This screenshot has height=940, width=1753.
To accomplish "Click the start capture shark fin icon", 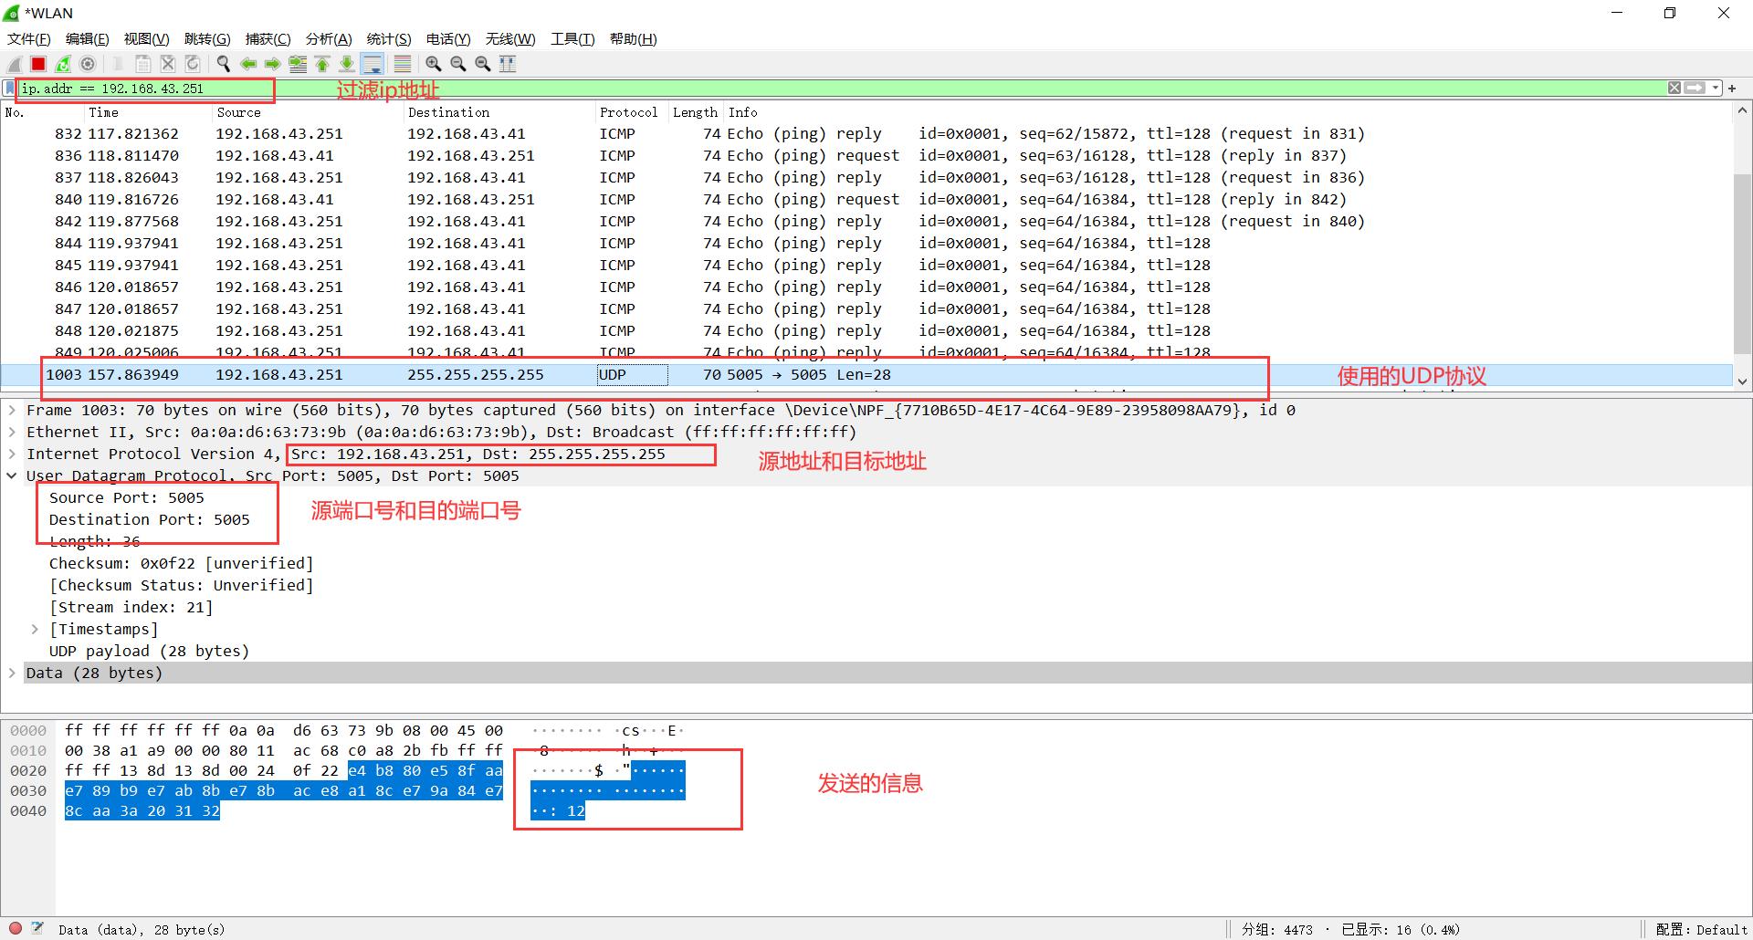I will click(14, 64).
